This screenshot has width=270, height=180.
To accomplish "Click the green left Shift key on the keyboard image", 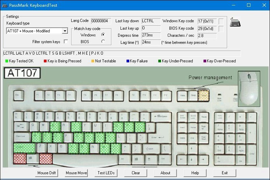I will (24, 148).
